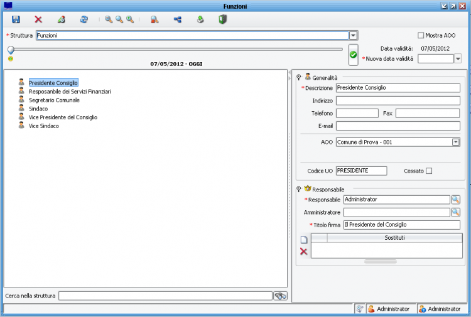Enable the Mostra AOO checkbox
The height and width of the screenshot is (317, 471).
[421, 36]
